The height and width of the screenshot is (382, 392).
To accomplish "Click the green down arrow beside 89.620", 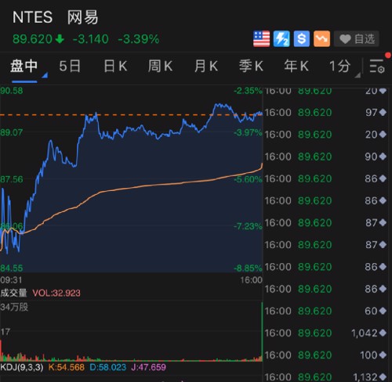I will (x=60, y=39).
